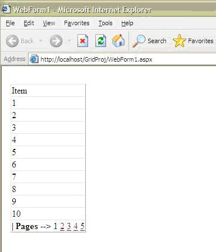The height and width of the screenshot is (252, 216).
Task: Open the Help menu
Action: pos(127,23)
